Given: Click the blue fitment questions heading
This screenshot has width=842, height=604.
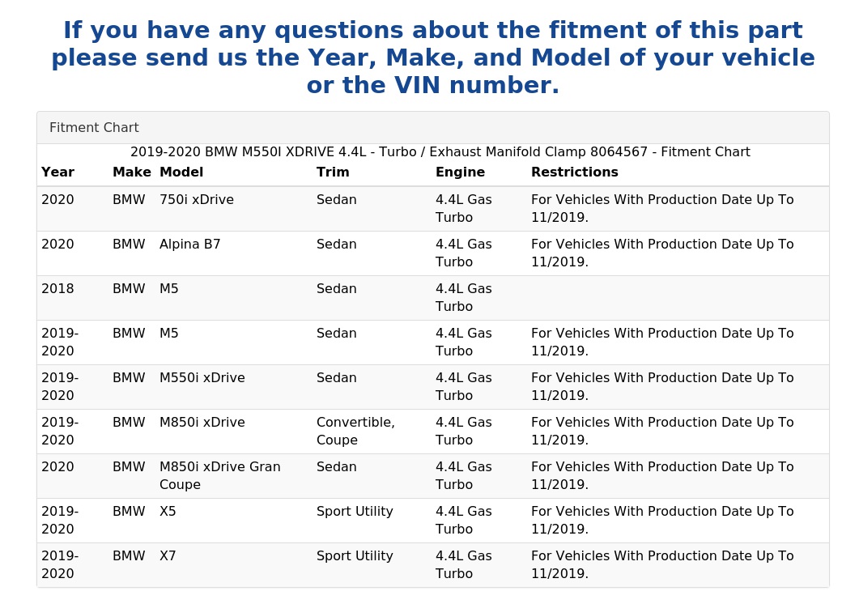Looking at the screenshot, I should [433, 57].
